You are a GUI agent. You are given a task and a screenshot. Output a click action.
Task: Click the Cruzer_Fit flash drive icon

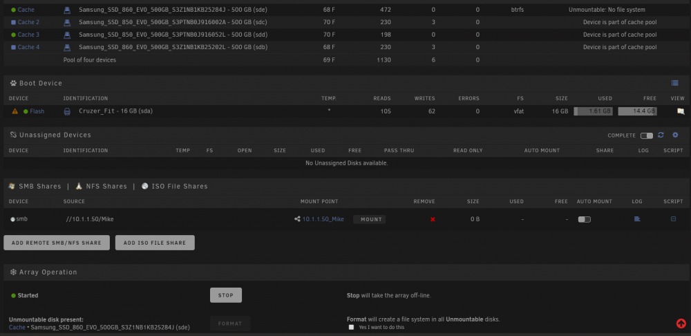point(67,111)
